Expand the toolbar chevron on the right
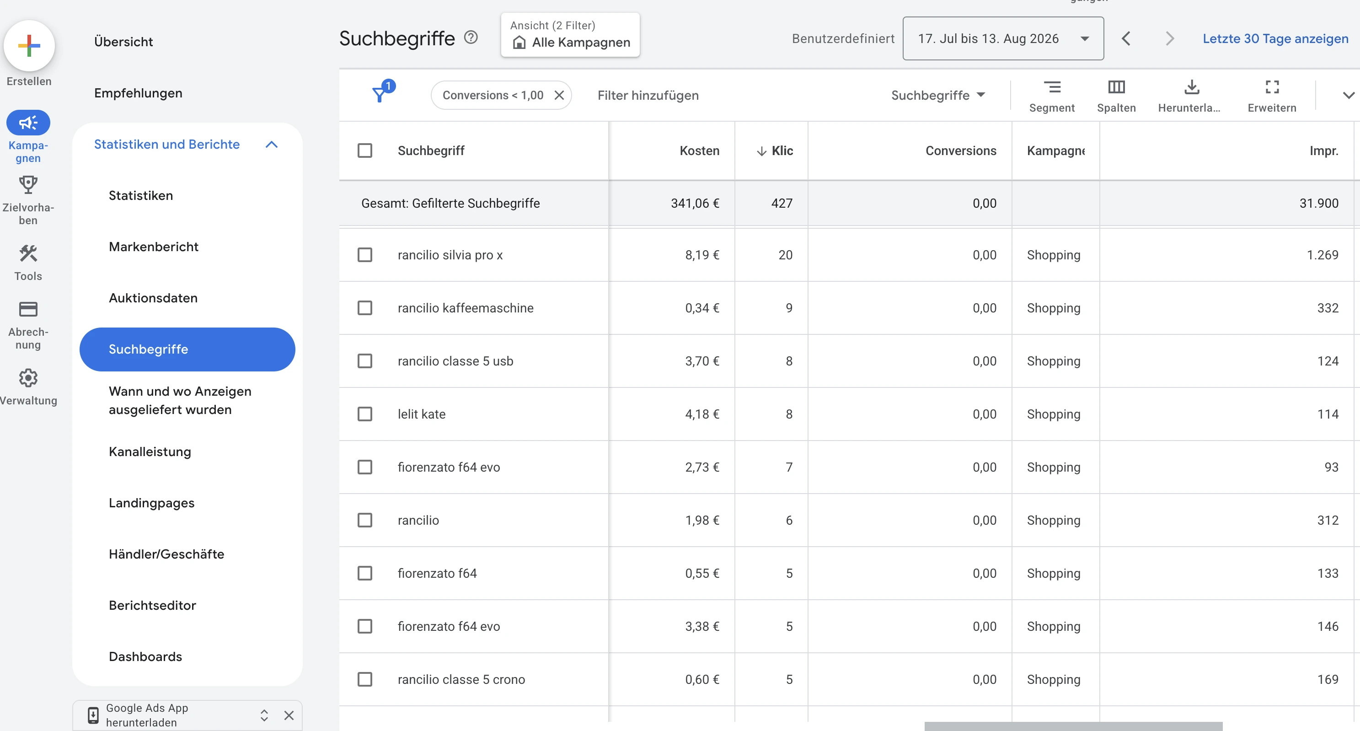 click(1349, 96)
